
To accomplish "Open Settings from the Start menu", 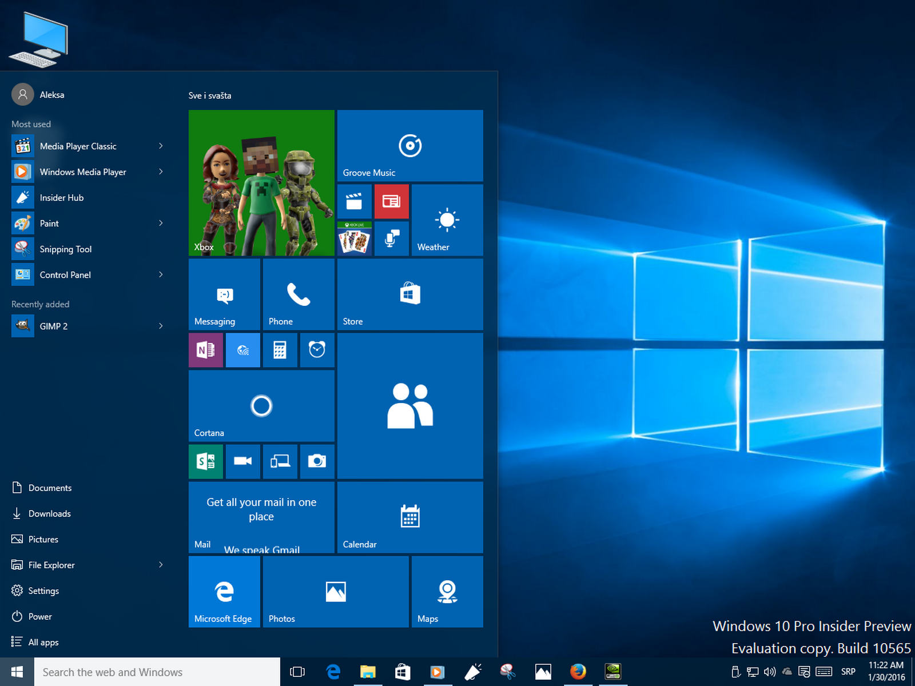I will pos(43,591).
